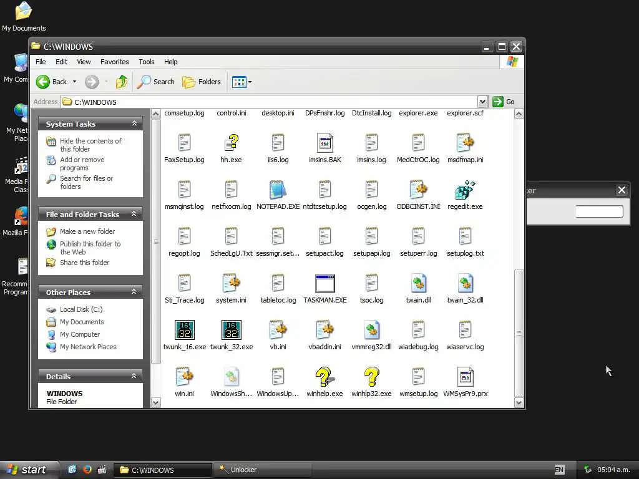This screenshot has height=479, width=639.
Task: Click the C:\WINDOWS taskbar button
Action: point(162,470)
